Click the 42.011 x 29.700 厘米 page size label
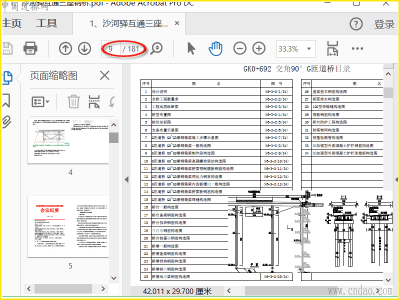 click(177, 291)
